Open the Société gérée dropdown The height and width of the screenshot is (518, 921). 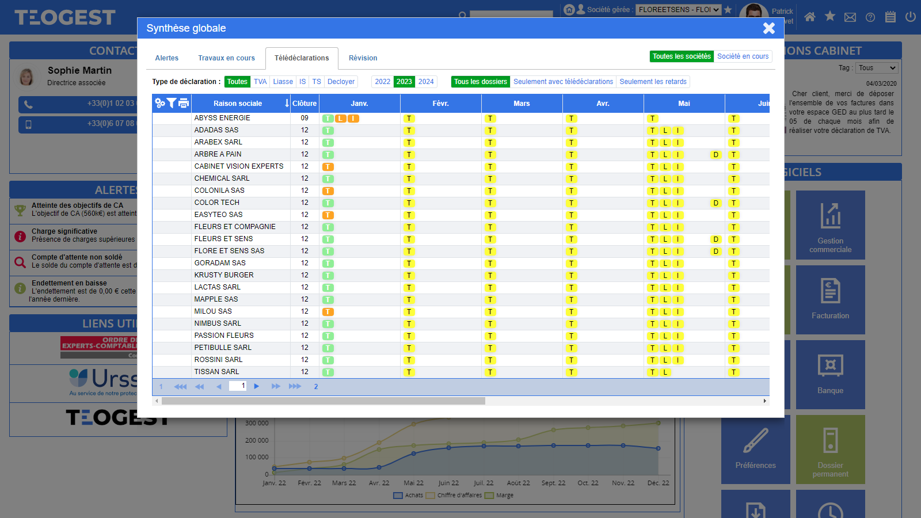coord(678,10)
